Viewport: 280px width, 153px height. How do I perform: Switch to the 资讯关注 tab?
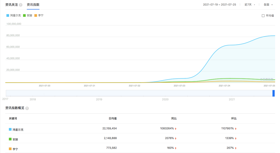pyautogui.click(x=11, y=5)
